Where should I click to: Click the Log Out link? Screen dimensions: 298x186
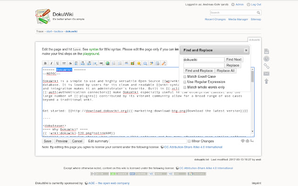tap(256, 4)
